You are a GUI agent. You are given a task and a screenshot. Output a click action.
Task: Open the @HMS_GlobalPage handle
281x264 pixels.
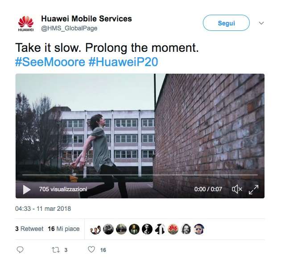point(69,28)
